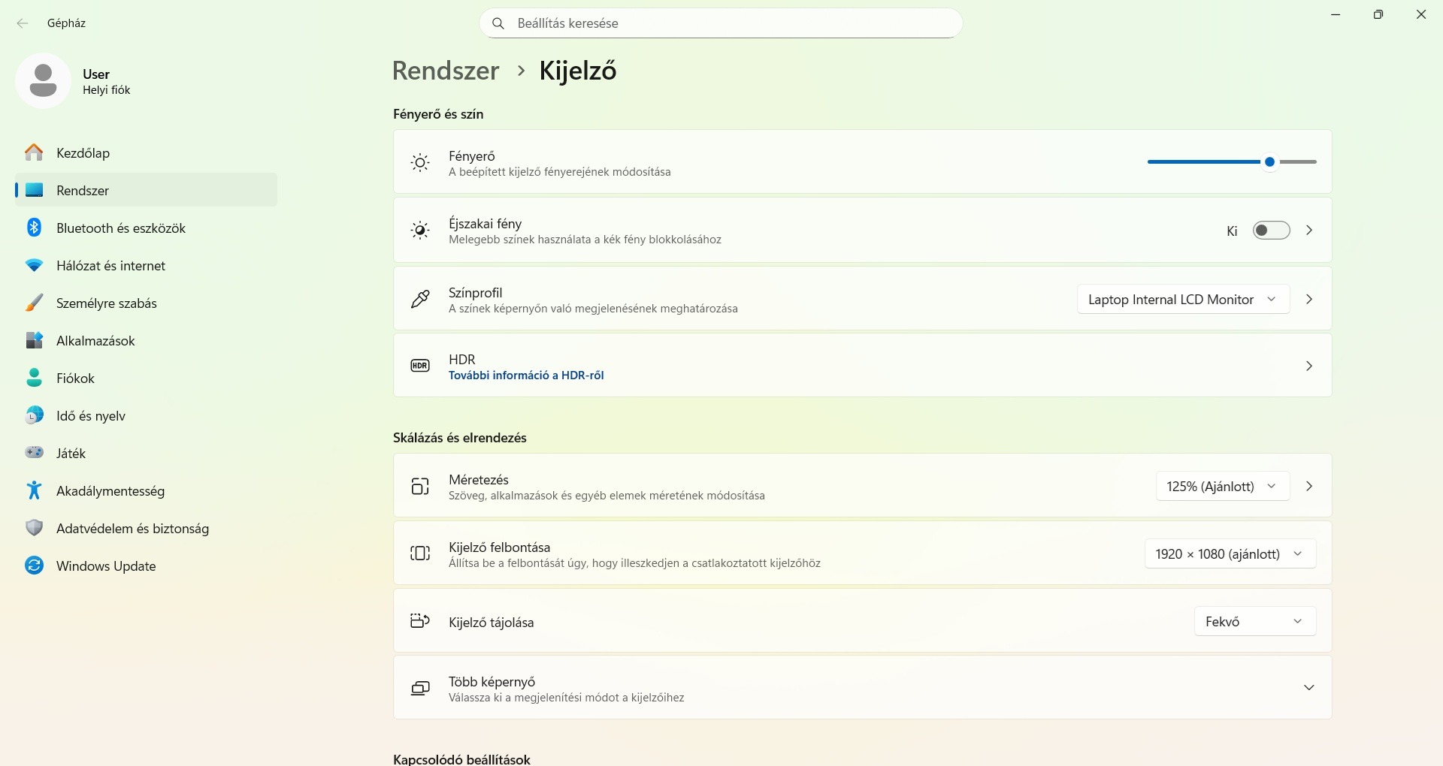Click the Hálózat és internet wifi icon

tap(34, 266)
